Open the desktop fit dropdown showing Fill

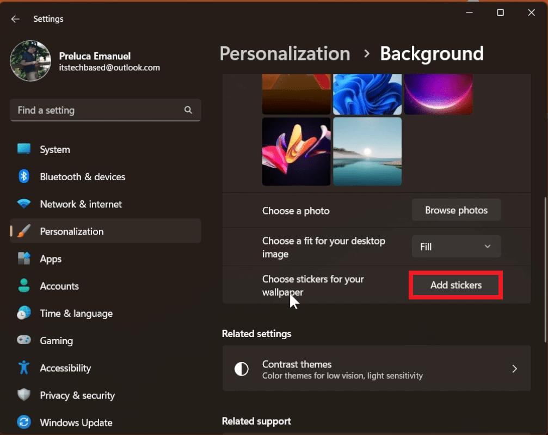[456, 246]
